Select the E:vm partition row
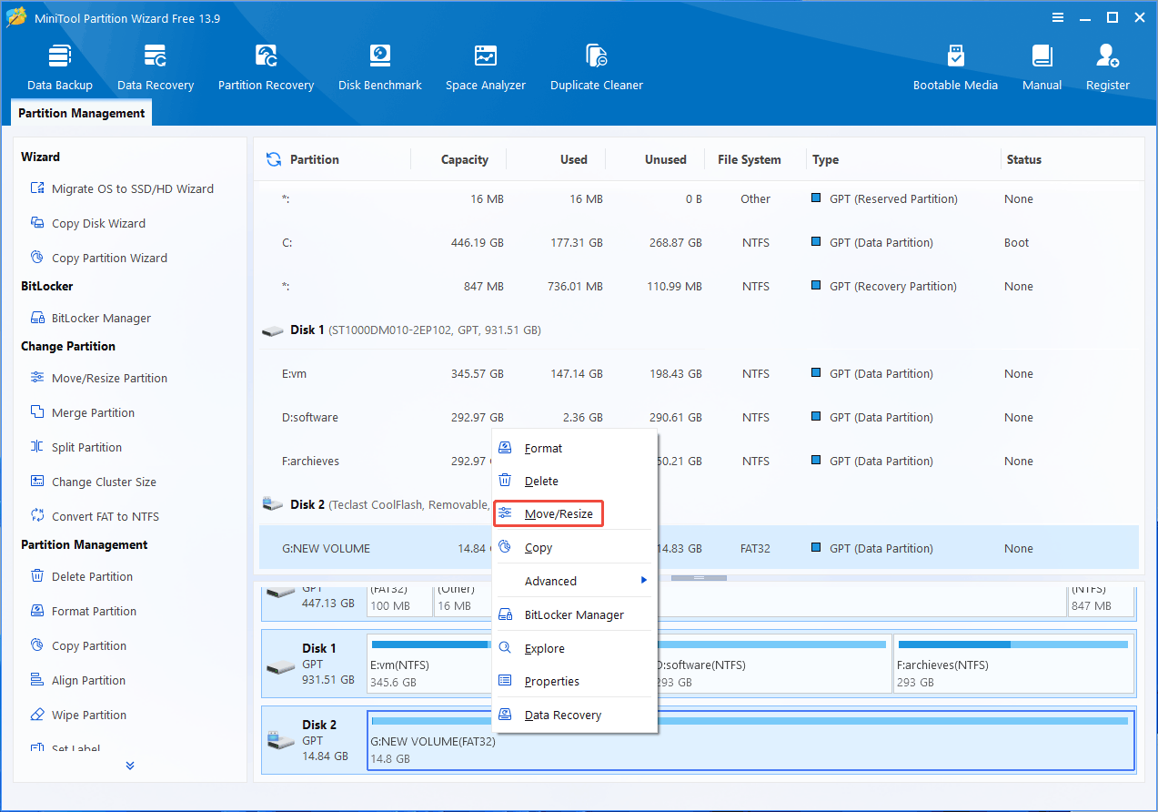The image size is (1158, 812). coord(699,374)
